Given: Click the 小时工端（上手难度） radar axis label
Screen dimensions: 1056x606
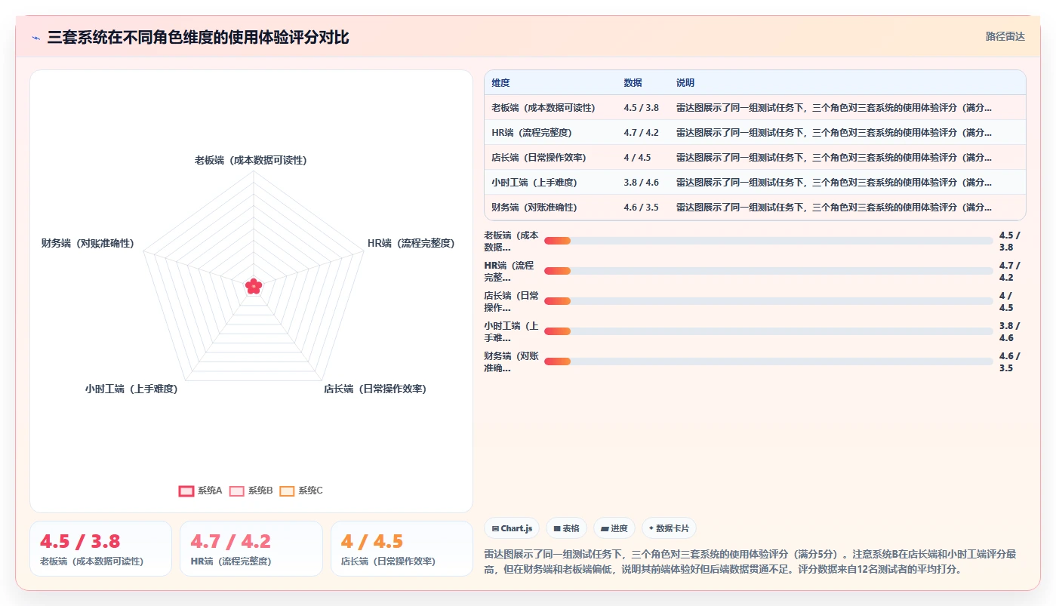Looking at the screenshot, I should pos(131,389).
